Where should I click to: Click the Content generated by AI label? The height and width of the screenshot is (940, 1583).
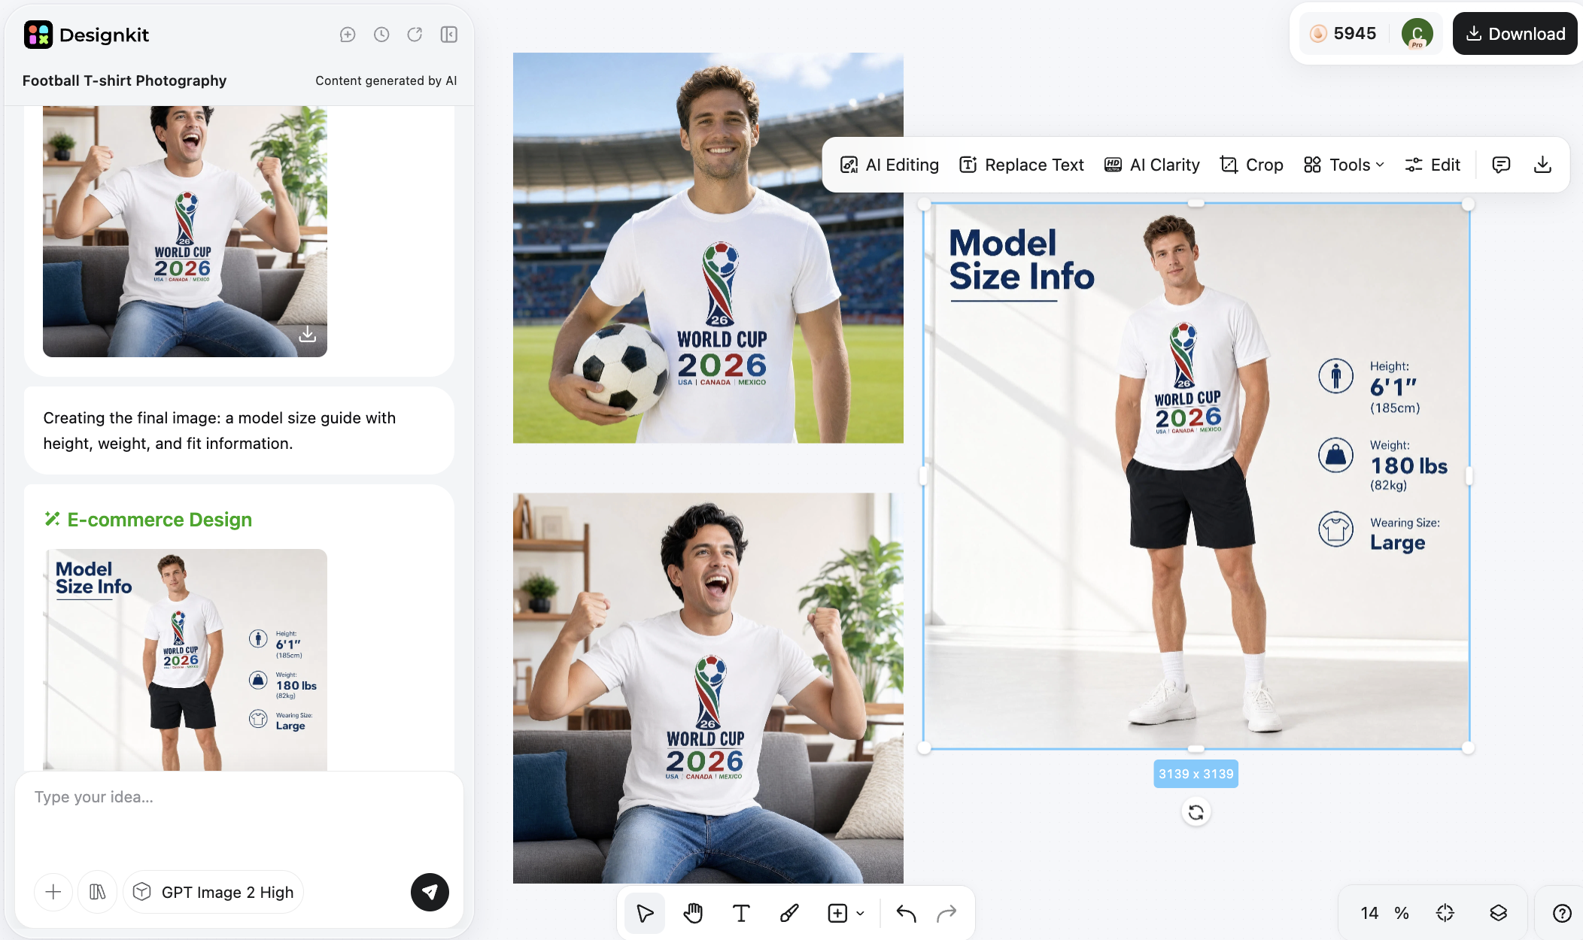386,80
